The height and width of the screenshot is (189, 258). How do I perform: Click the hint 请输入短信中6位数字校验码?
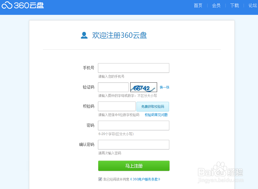pyautogui.click(x=119, y=115)
